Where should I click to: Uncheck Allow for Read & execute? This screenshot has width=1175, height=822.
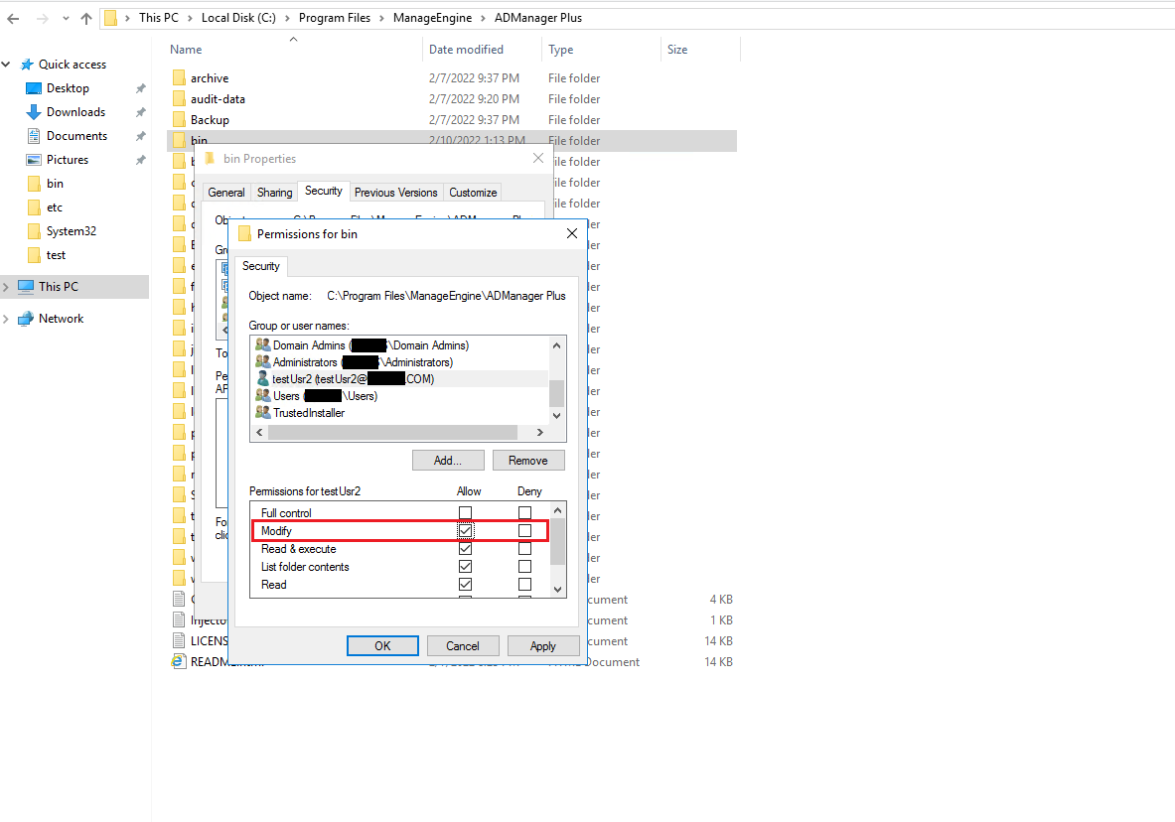click(x=466, y=549)
